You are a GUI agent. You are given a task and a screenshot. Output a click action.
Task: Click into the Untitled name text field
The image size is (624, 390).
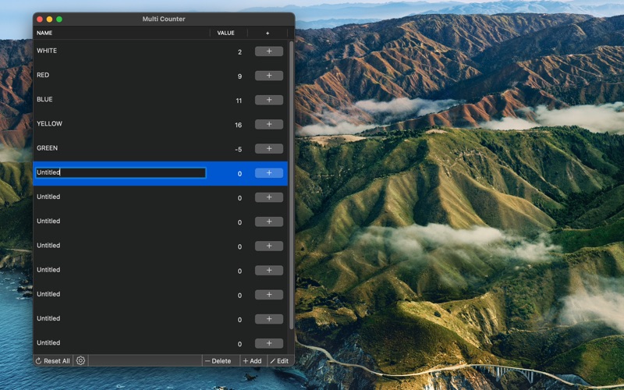[x=121, y=173]
